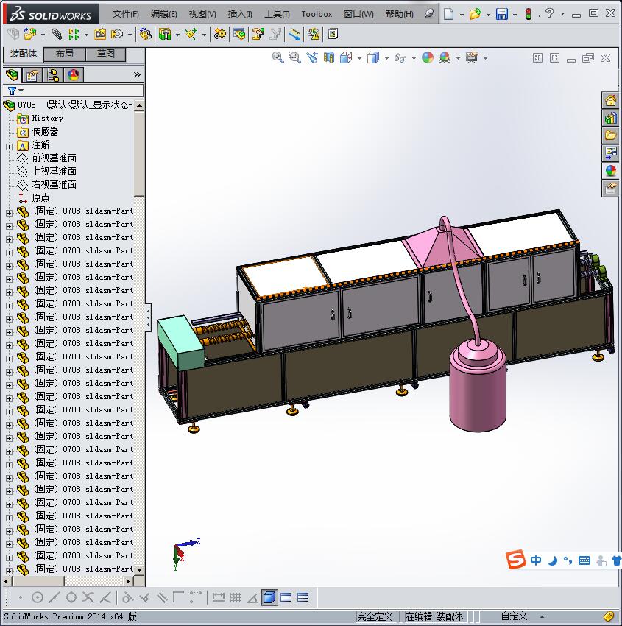This screenshot has height=626, width=622.
Task: Click the Apply Scene icon
Action: point(445,58)
